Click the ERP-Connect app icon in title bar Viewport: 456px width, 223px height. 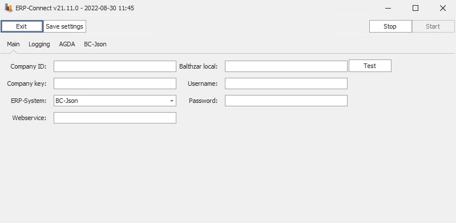[9, 8]
